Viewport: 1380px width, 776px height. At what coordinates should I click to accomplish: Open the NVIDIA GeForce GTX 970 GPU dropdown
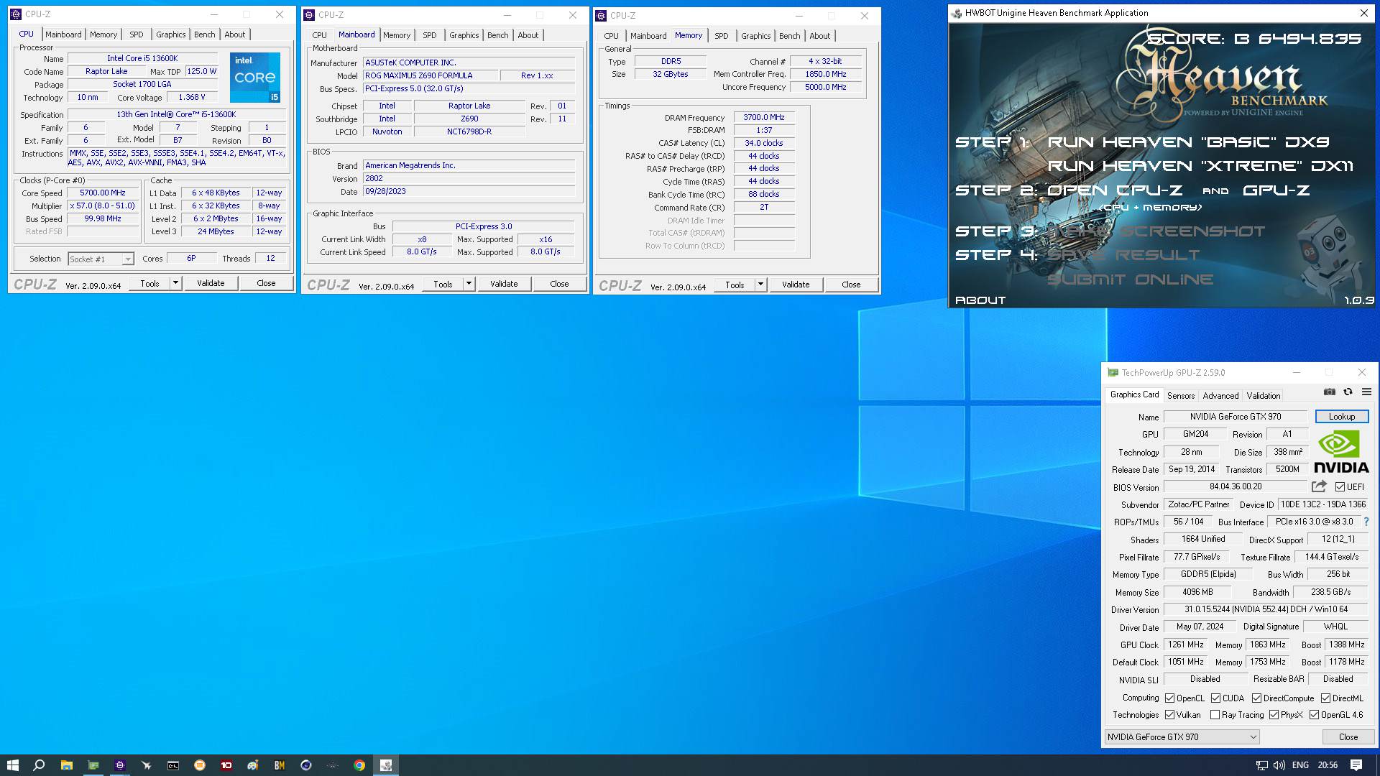click(1182, 737)
